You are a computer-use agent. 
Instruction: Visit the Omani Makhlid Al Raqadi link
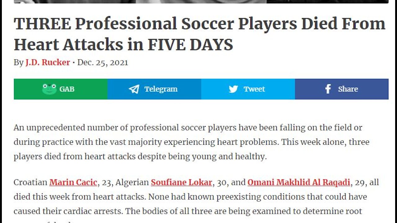coord(299,182)
